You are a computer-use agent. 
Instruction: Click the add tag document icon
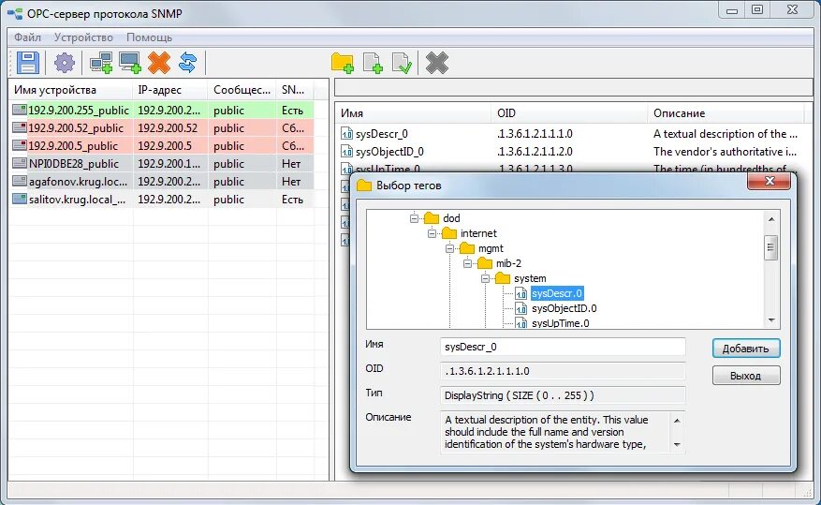373,63
